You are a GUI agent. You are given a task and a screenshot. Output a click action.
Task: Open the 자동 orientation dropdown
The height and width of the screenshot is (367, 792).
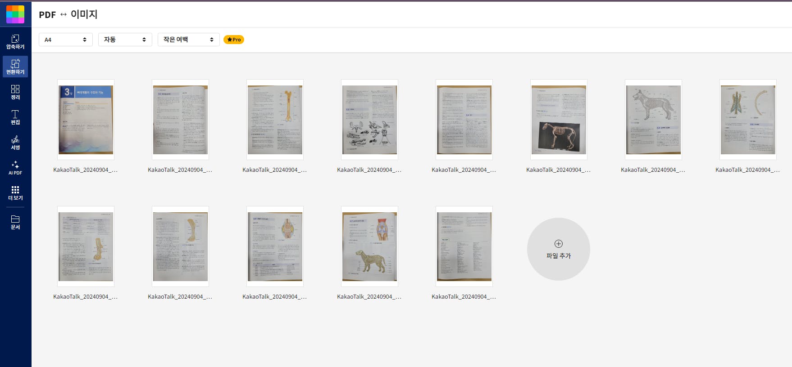pyautogui.click(x=125, y=40)
